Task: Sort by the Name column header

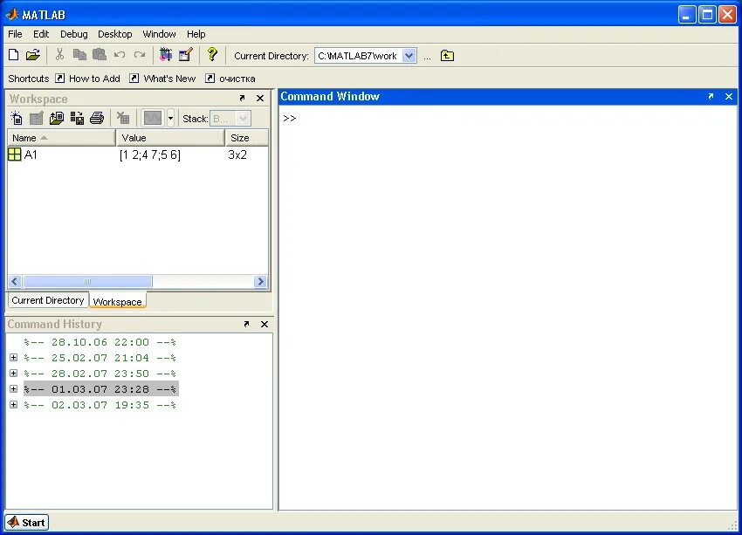Action: click(x=61, y=138)
